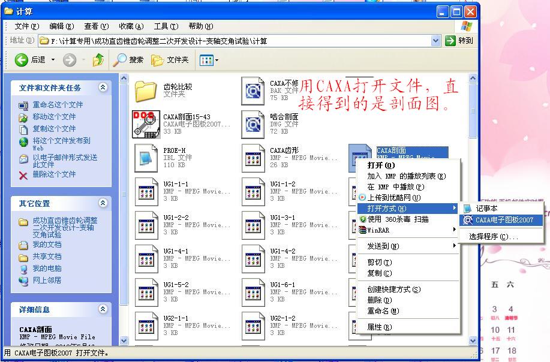Viewport: 550px width, 362px height.
Task: Open 我的文档 in Other Places
Action: coord(47,245)
